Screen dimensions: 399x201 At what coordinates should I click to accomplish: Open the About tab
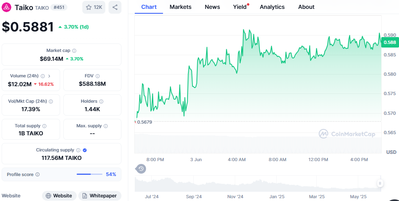306,7
